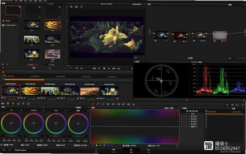This screenshot has height=154, width=246.
Task: Open the stereoscopic 3D palette icon
Action: coord(128,104)
